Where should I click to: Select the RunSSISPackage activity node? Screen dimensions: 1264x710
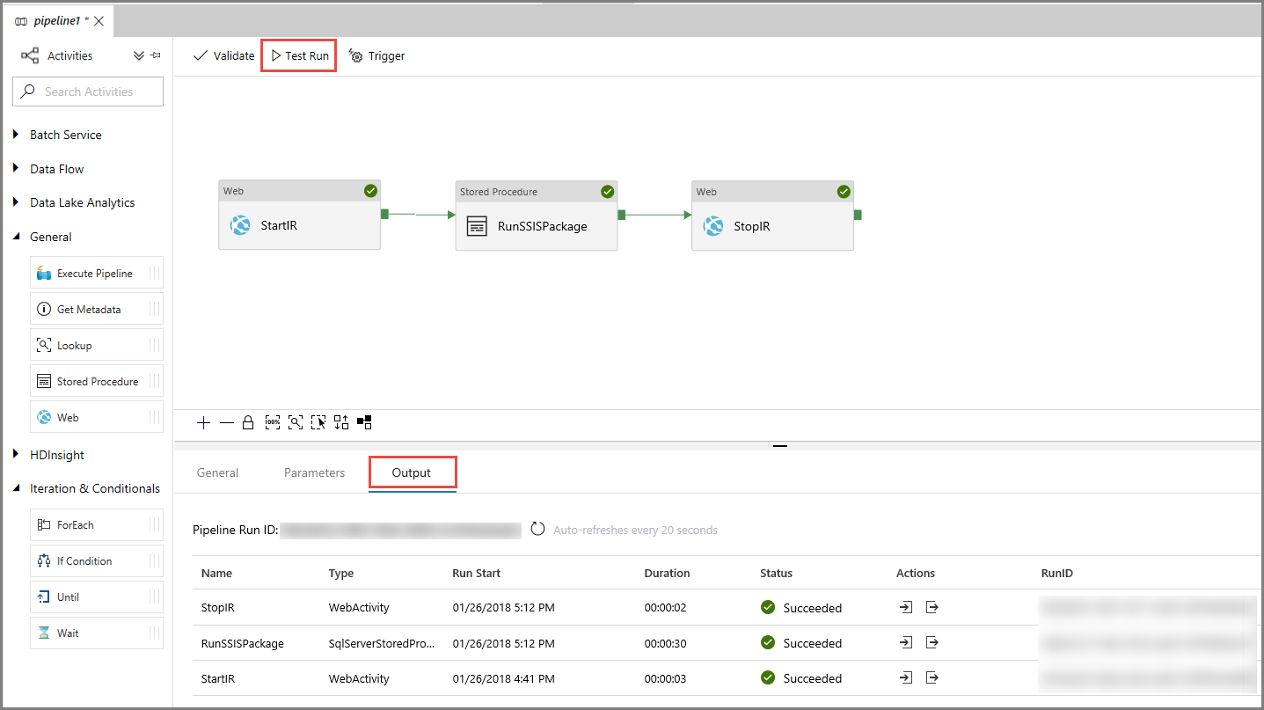click(536, 225)
